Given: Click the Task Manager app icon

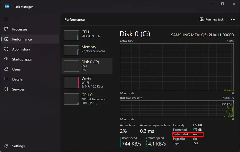Looking at the screenshot, I should (x=7, y=6).
